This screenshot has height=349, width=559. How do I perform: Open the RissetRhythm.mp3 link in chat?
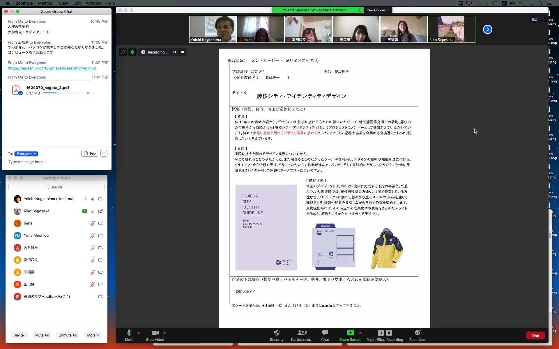point(52,68)
